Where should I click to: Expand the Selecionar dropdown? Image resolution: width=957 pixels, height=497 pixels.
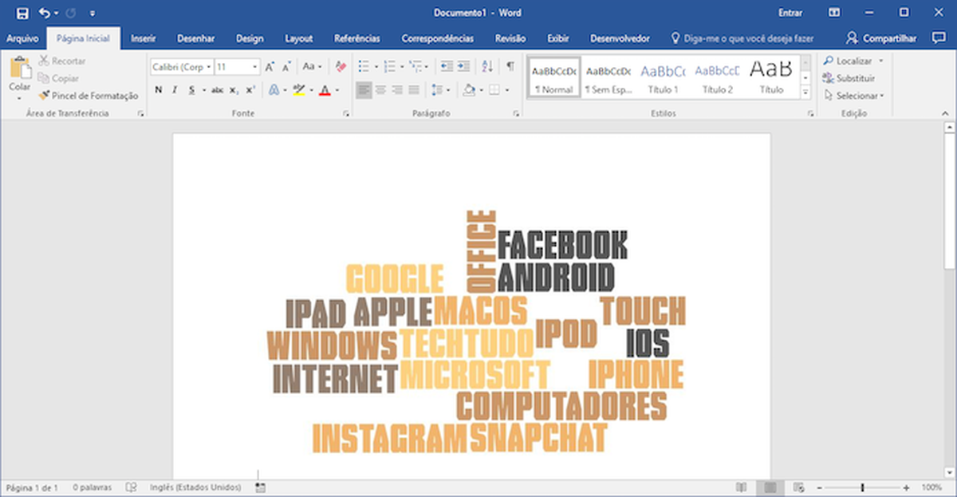click(x=855, y=96)
